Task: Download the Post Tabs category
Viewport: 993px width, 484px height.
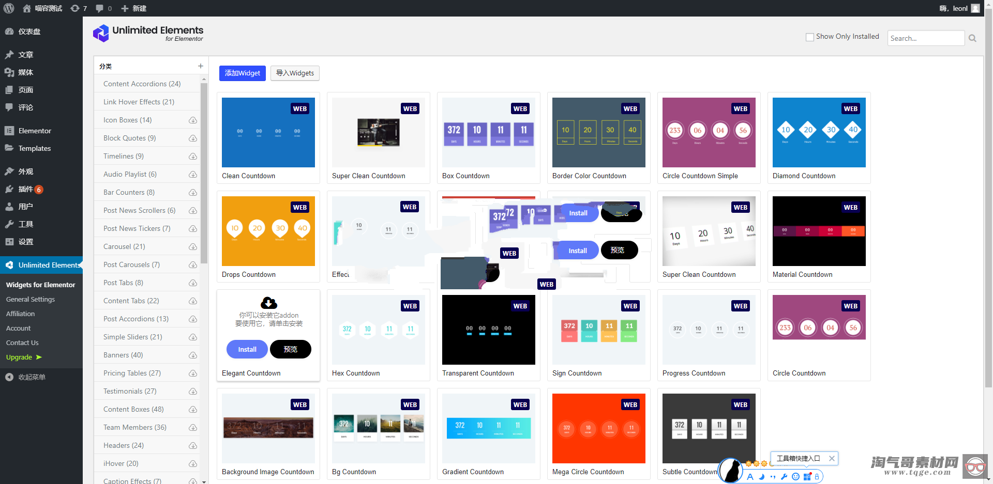Action: pos(193,283)
